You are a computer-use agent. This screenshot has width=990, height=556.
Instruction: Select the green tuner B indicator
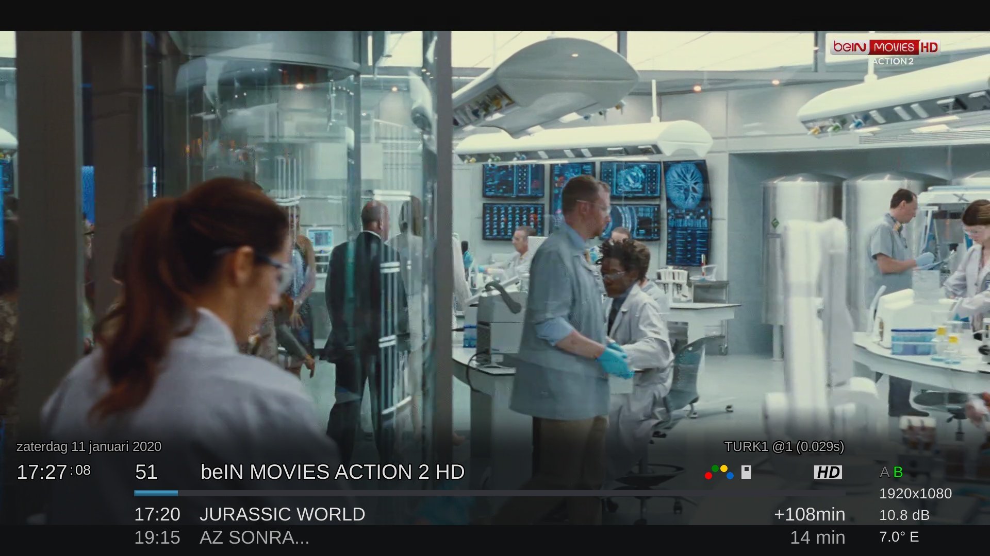[x=898, y=472]
